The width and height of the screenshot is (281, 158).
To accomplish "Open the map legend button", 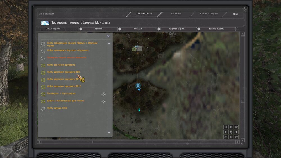I will (226, 127).
